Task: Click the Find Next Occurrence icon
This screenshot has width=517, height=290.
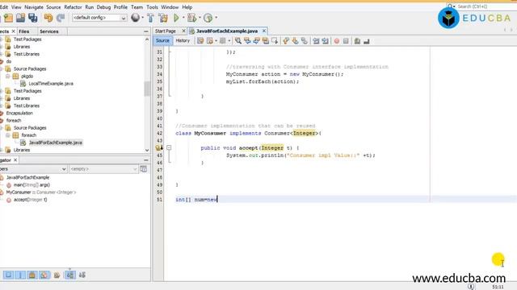Action: click(x=256, y=41)
